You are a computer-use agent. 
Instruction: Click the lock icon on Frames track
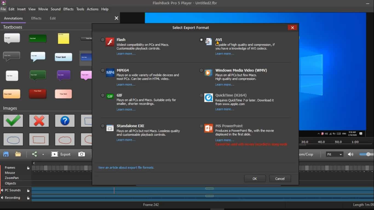pyautogui.click(x=28, y=168)
